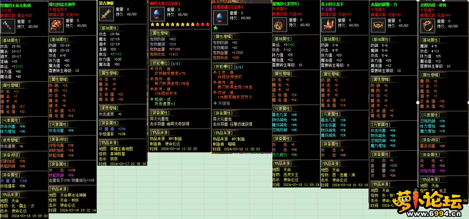The width and height of the screenshot is (469, 219).
Task: Click the gray diamond beside 天赋格
Action: pos(215,103)
